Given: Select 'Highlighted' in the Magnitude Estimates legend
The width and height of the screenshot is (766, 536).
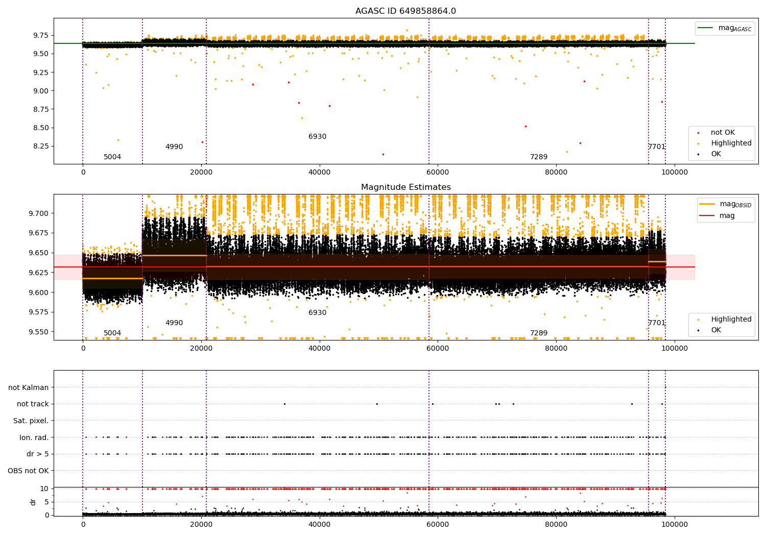Looking at the screenshot, I should click(731, 320).
